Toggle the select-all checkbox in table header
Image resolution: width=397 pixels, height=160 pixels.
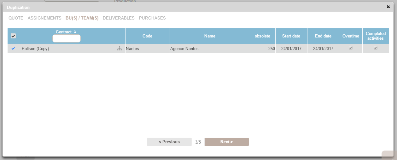pos(13,36)
